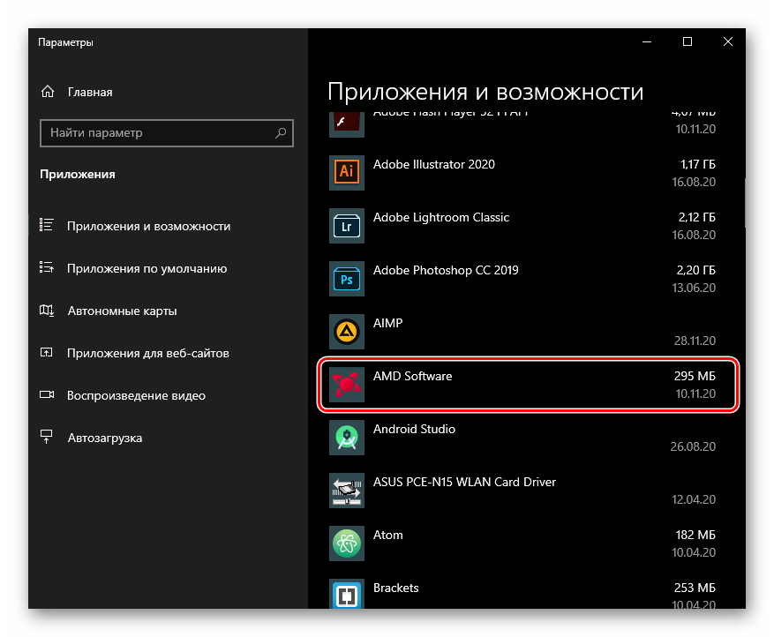The image size is (774, 637).
Task: Select Adobe Photoshop CC 2019 name
Action: coord(446,270)
